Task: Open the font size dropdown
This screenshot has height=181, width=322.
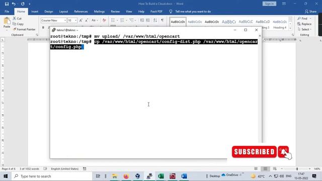Action: point(75,21)
